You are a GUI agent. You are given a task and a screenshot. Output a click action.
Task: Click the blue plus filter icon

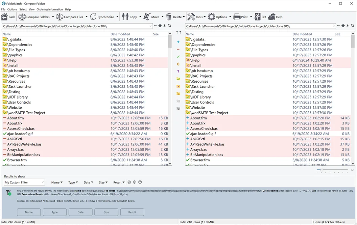[x=178, y=42]
